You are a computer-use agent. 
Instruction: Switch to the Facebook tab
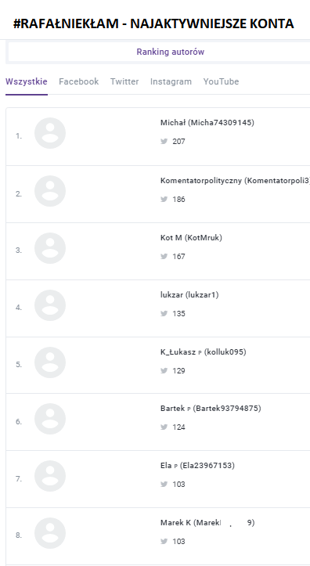pyautogui.click(x=78, y=81)
